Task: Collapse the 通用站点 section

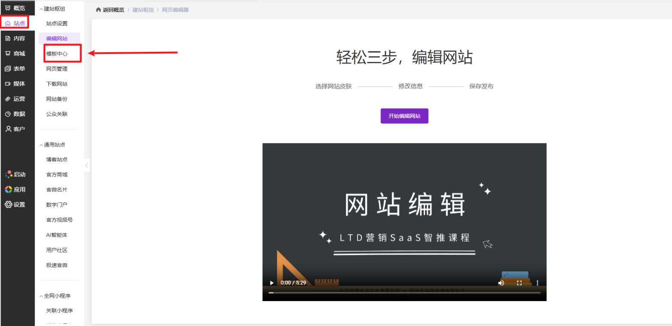Action: (x=42, y=145)
